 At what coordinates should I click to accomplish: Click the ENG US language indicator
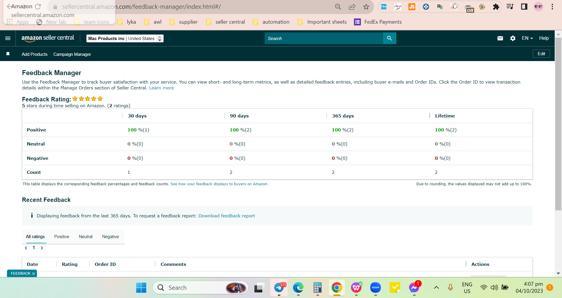(467, 288)
